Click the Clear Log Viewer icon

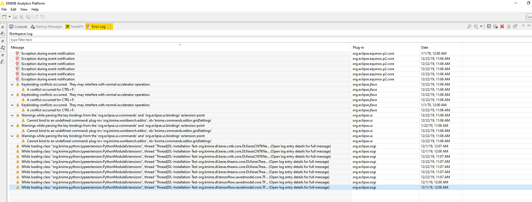point(495,26)
